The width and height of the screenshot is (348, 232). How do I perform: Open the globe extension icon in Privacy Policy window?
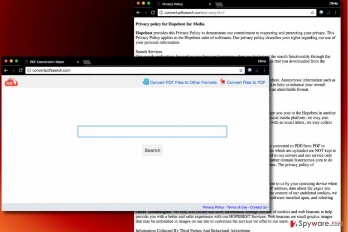[321, 13]
